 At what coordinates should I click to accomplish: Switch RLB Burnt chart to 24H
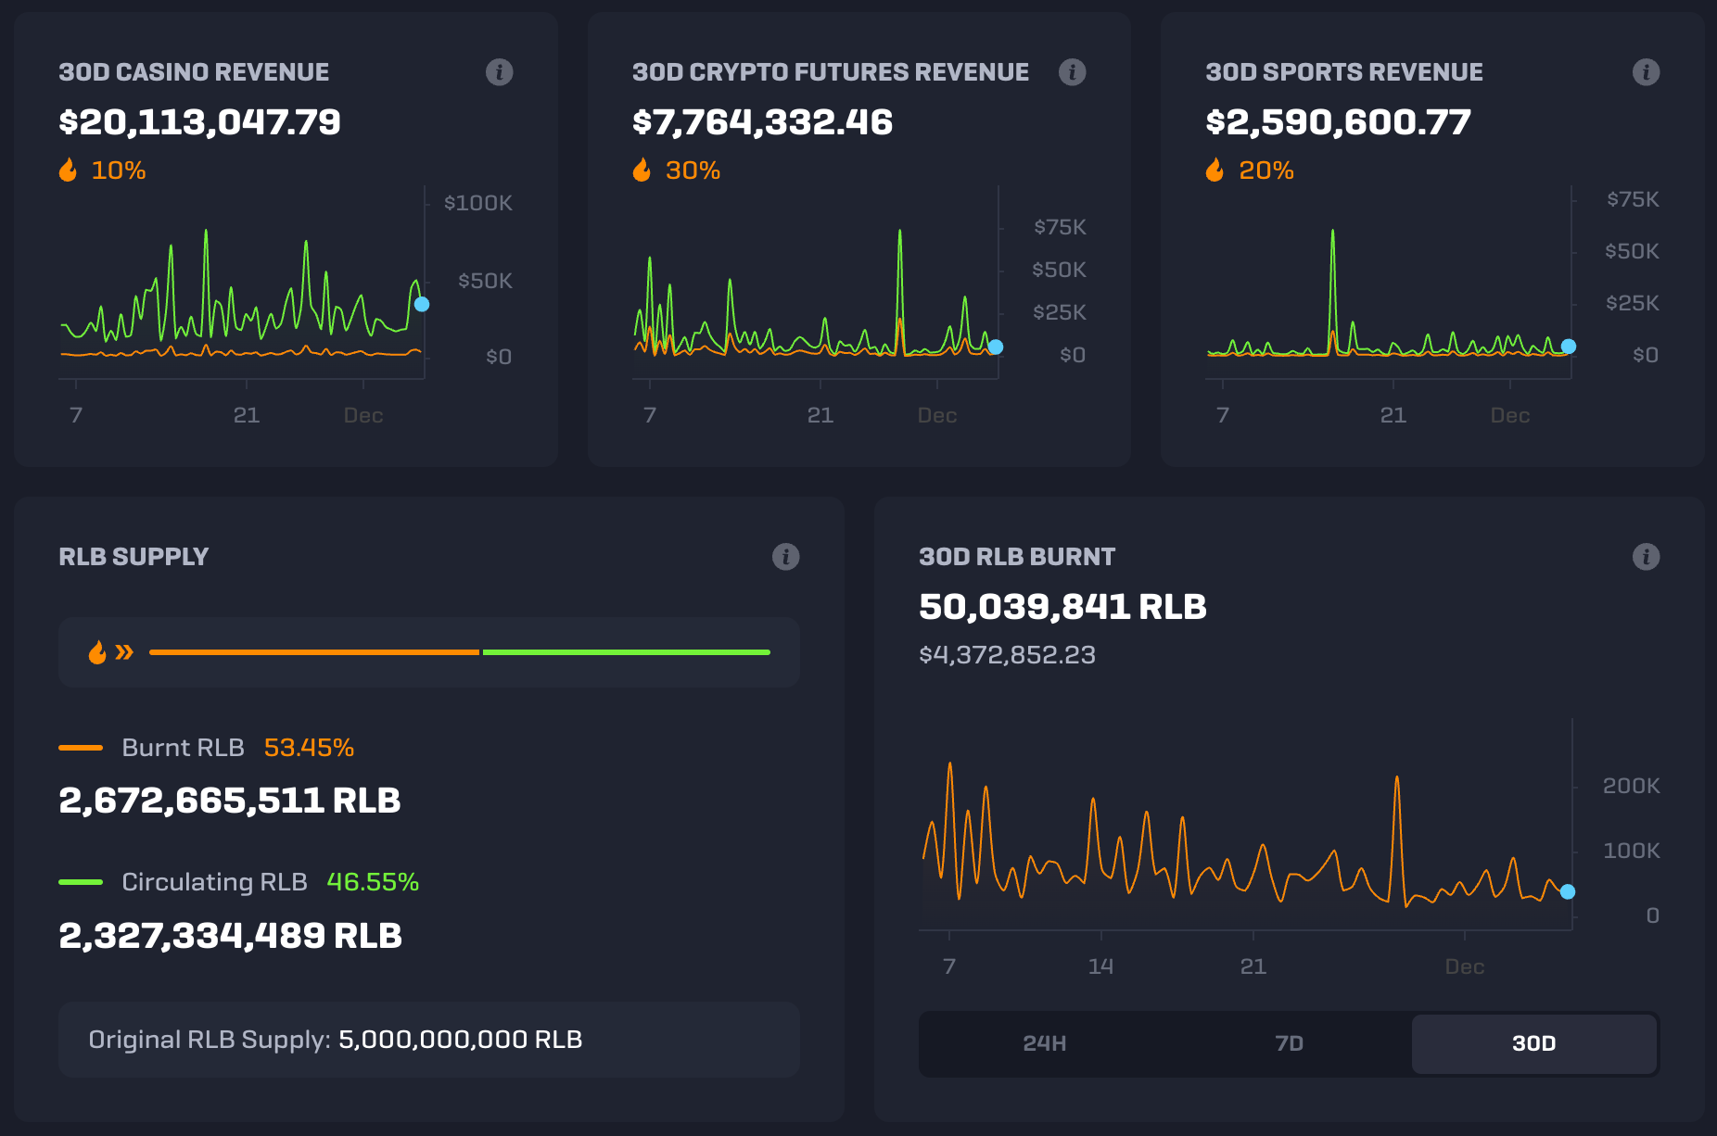tap(1044, 1043)
